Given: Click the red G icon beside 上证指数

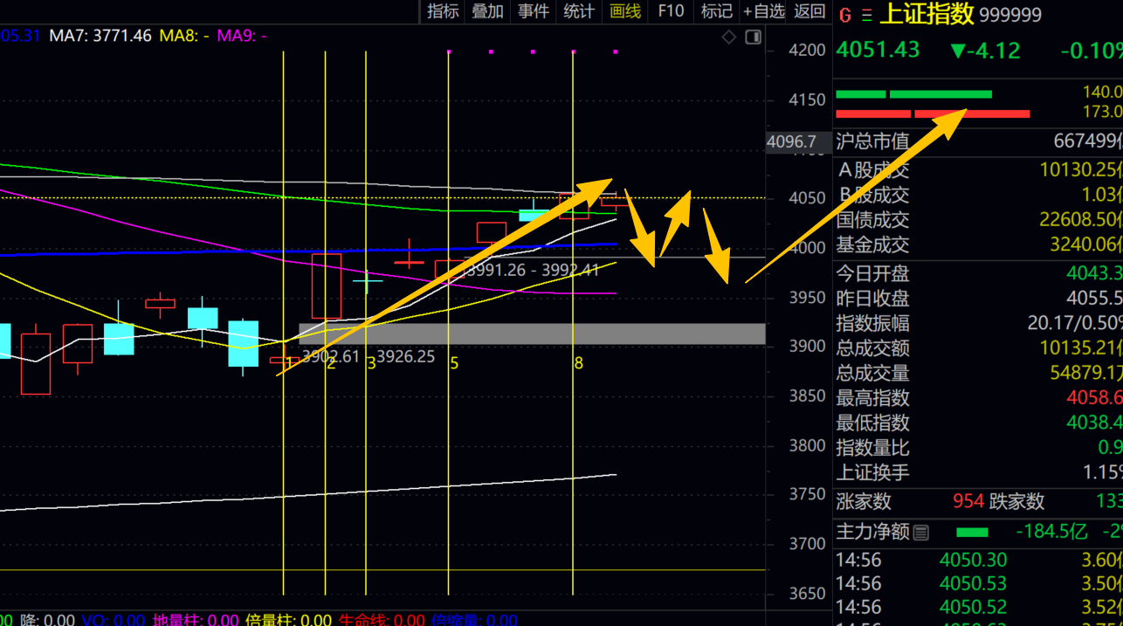Looking at the screenshot, I should click(844, 15).
